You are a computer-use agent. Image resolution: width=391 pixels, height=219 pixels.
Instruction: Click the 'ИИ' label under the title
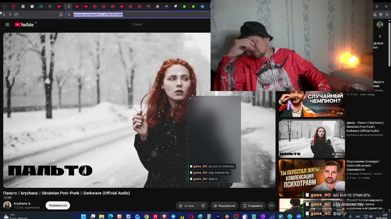7,198
